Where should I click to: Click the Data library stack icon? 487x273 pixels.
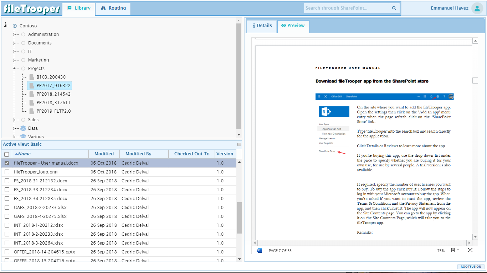(x=23, y=128)
